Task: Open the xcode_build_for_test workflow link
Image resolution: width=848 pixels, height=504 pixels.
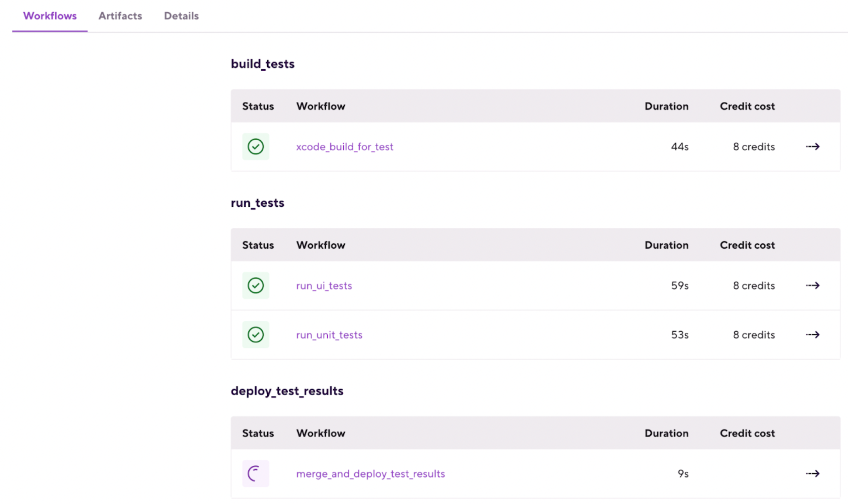Action: 344,147
